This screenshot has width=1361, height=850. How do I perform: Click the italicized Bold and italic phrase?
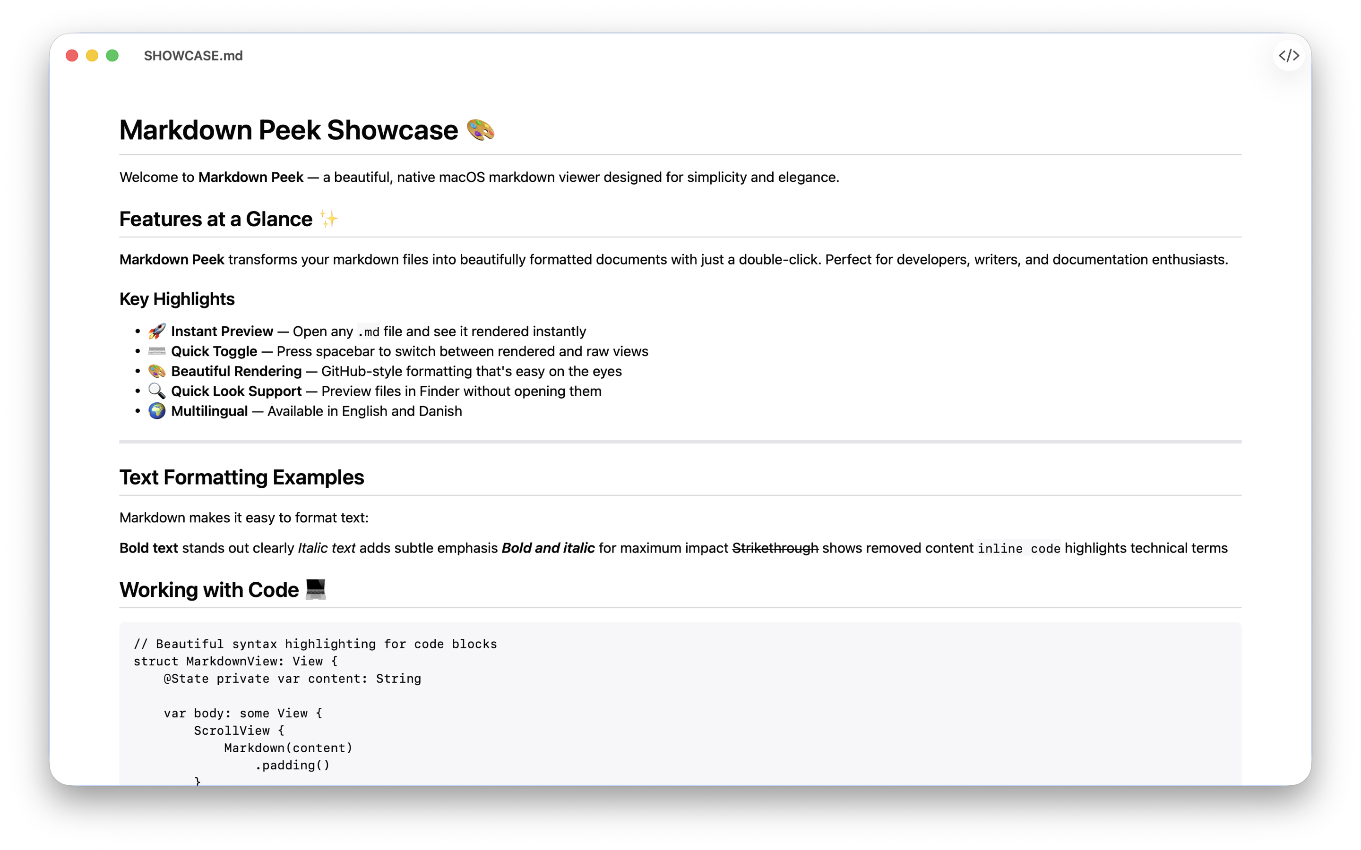(547, 548)
